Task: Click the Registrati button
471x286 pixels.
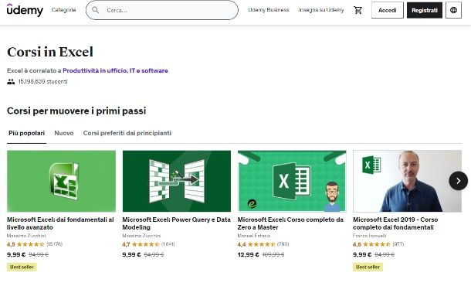Action: click(x=425, y=10)
